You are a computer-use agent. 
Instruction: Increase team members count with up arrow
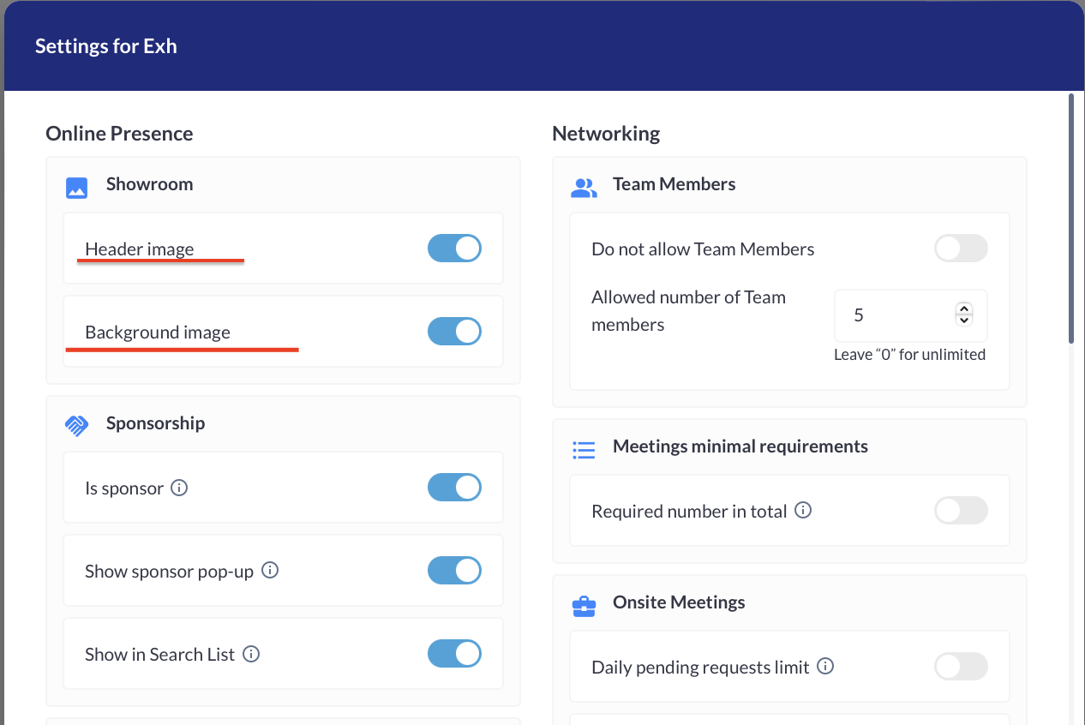[964, 309]
